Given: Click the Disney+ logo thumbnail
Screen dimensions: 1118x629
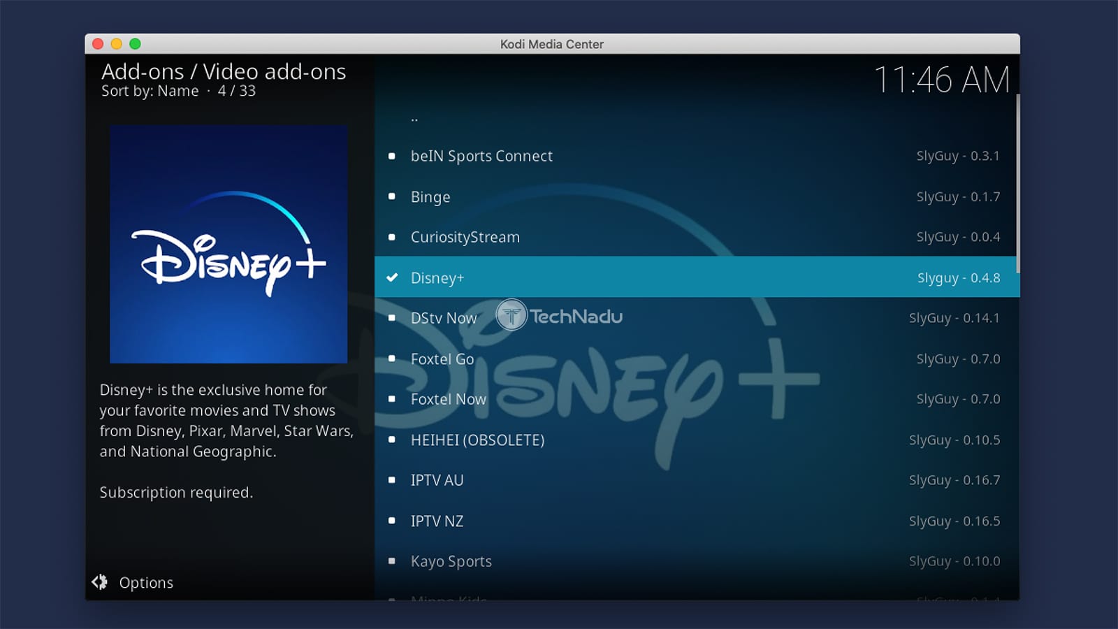Looking at the screenshot, I should click(x=228, y=244).
